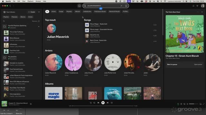This screenshot has width=206, height=115.
Task: Close the Twits Next Door panel
Action: point(202,12)
